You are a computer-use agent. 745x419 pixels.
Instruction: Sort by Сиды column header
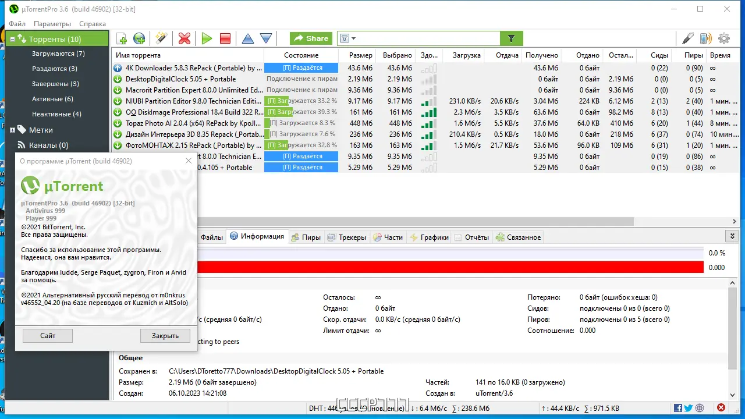(652, 55)
